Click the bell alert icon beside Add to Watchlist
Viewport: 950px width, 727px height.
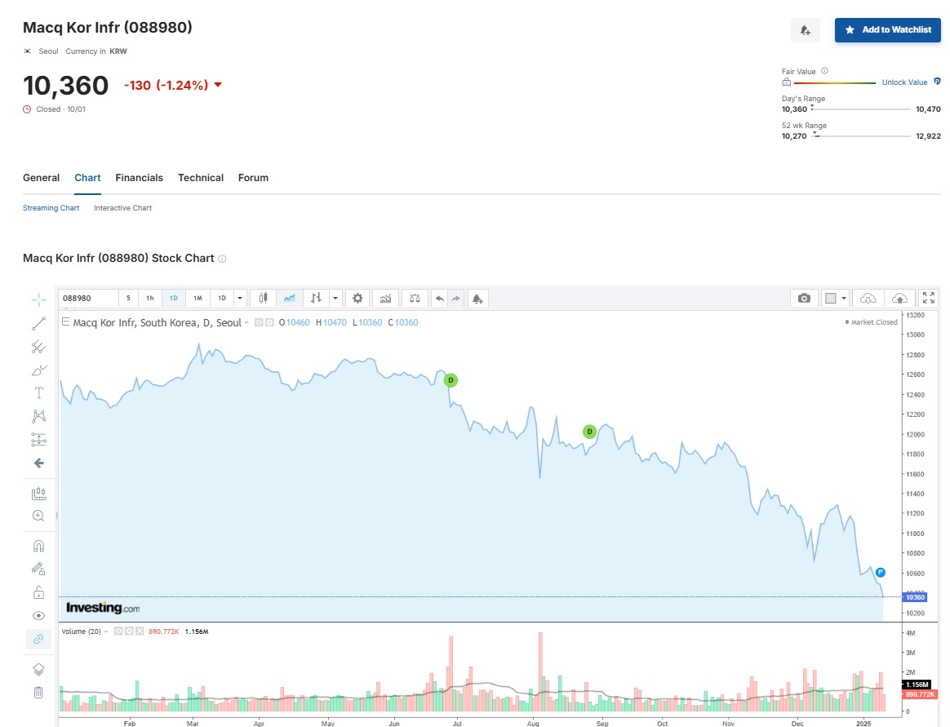tap(806, 29)
